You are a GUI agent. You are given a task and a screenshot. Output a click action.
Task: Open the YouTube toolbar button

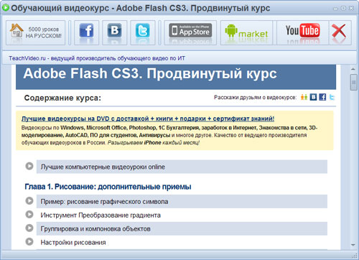pyautogui.click(x=303, y=32)
